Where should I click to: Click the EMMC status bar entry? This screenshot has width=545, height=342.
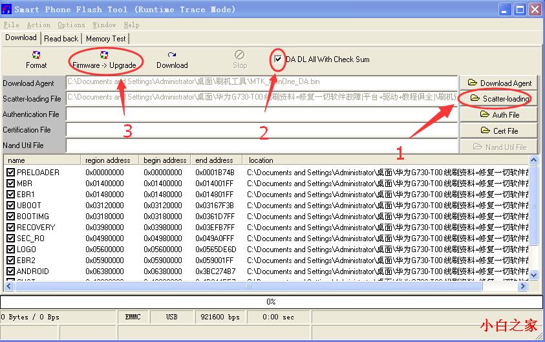pyautogui.click(x=133, y=317)
